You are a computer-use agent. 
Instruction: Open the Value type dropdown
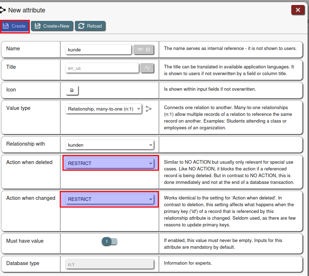tap(104, 109)
